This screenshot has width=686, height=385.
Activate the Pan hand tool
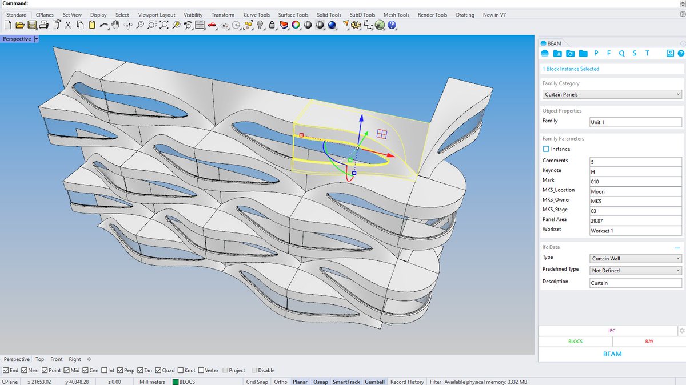pos(115,25)
